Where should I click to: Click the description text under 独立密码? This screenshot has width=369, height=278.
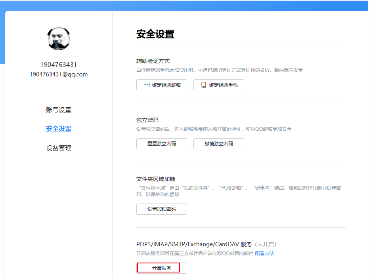(x=214, y=129)
